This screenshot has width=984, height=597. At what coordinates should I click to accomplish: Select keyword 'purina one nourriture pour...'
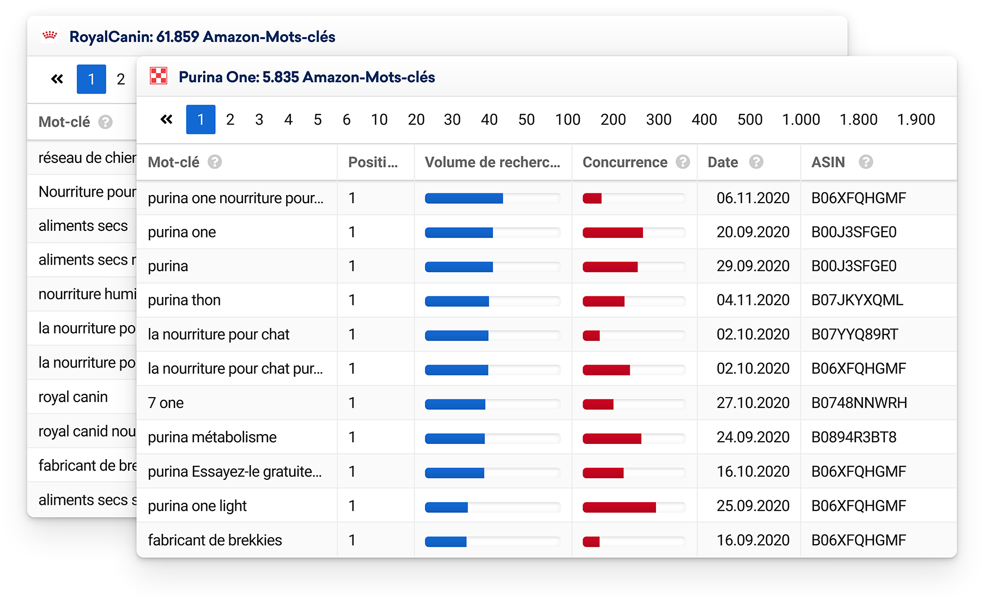coord(235,198)
